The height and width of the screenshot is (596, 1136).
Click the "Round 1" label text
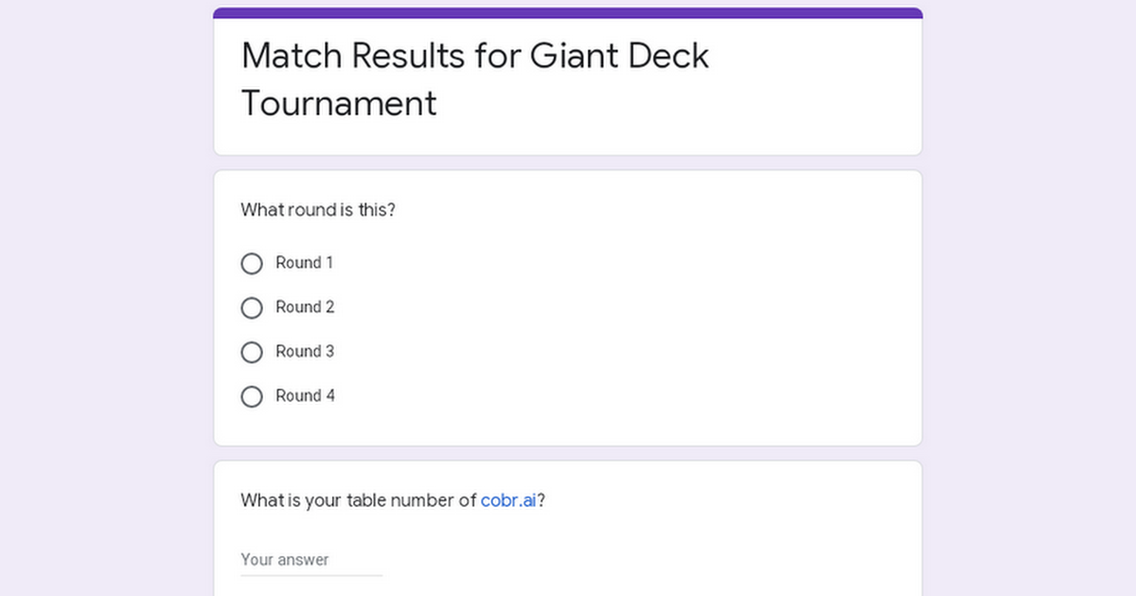pos(304,263)
